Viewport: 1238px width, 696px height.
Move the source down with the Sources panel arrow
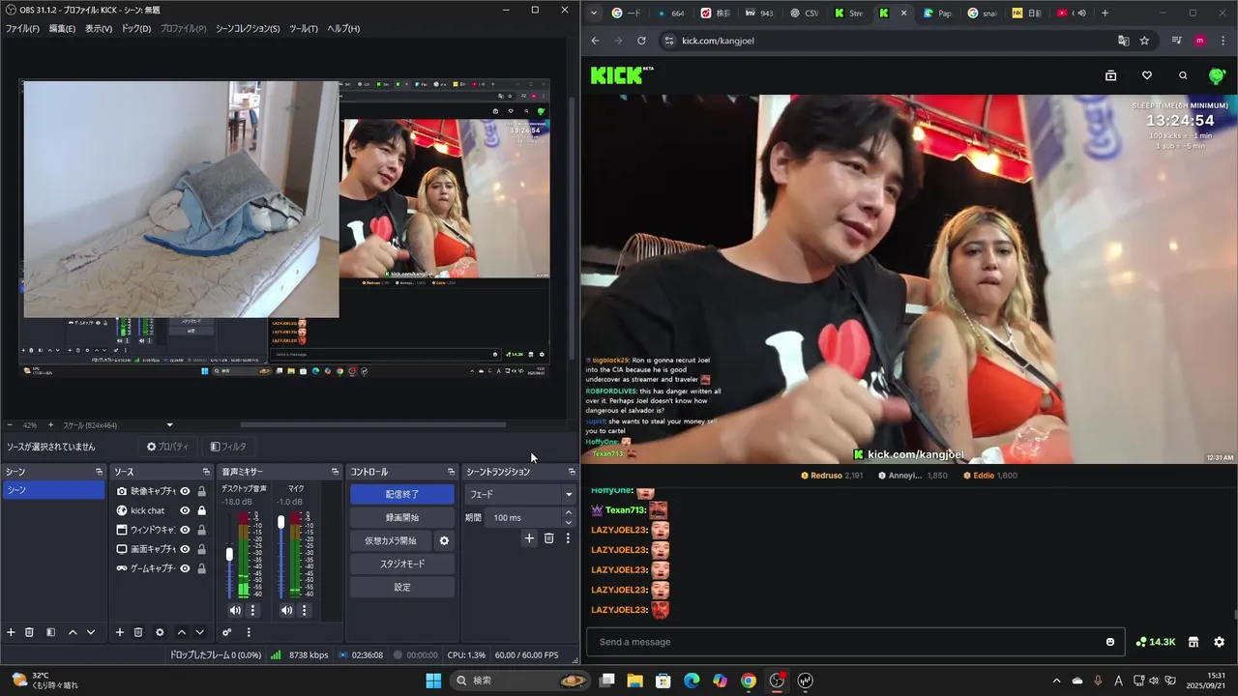[199, 632]
